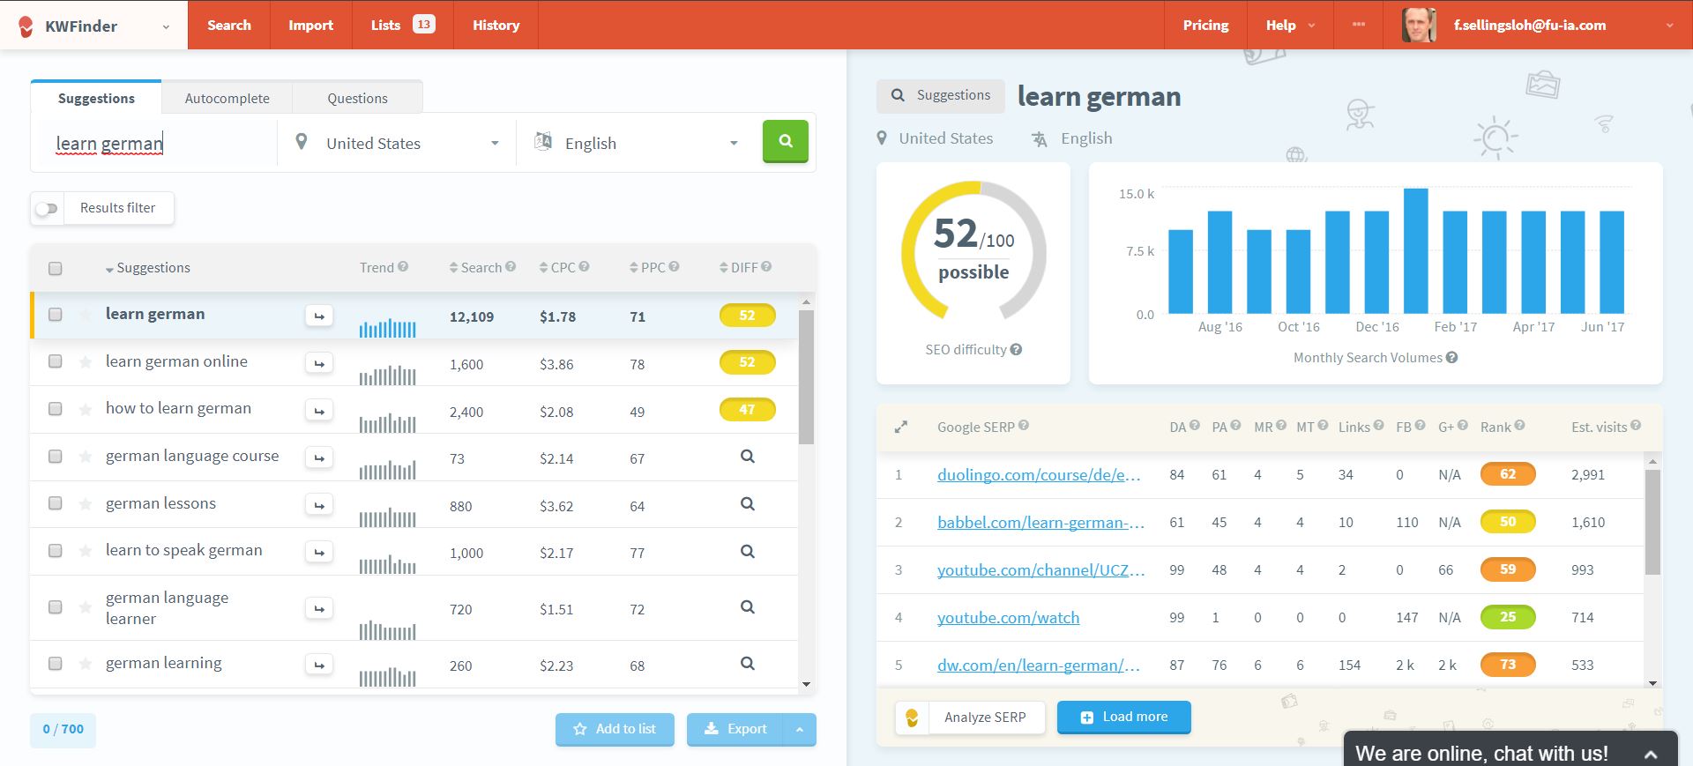The height and width of the screenshot is (766, 1693).
Task: Expand the 'We are online' chat widget
Action: point(1510,749)
